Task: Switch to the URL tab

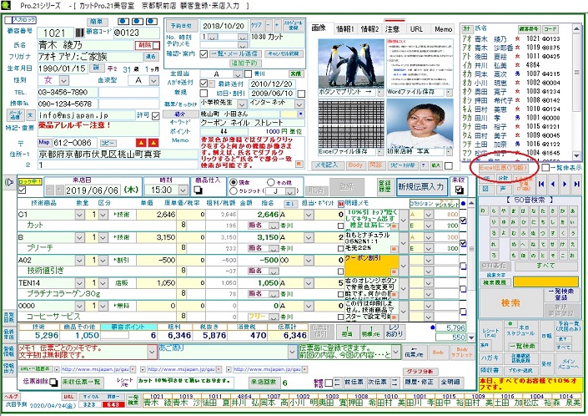Action: click(x=416, y=29)
